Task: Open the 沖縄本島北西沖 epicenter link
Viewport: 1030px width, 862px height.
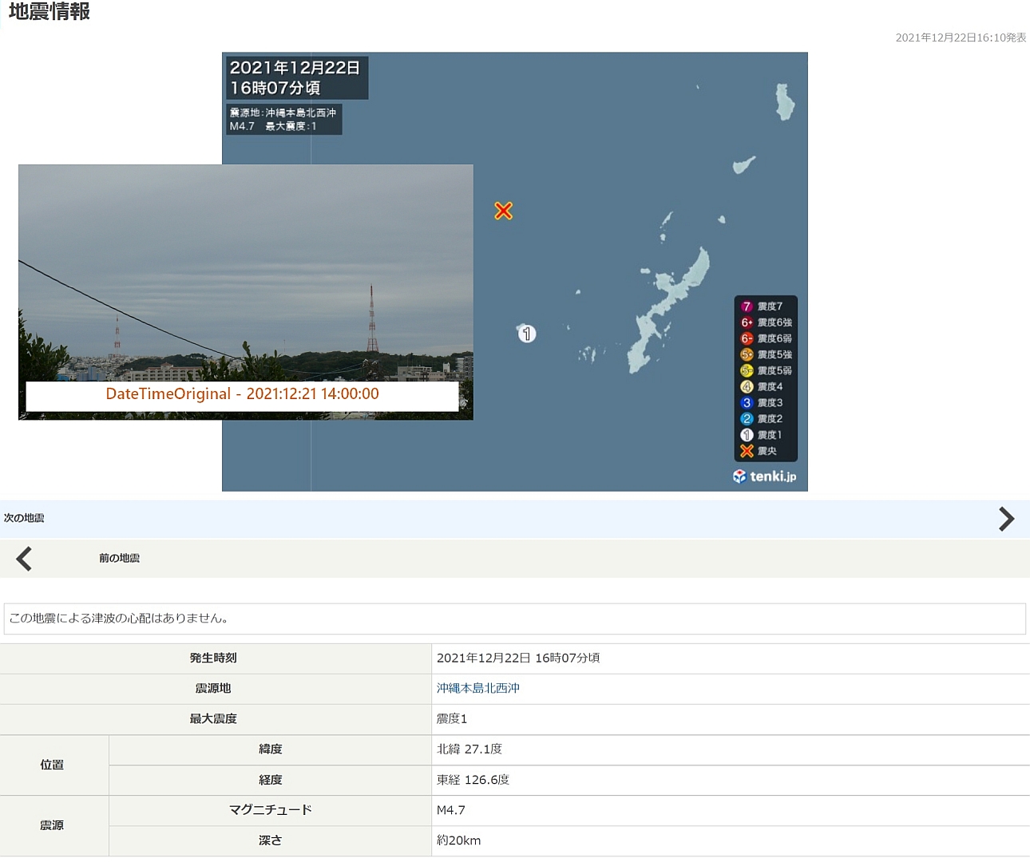Action: 477,688
